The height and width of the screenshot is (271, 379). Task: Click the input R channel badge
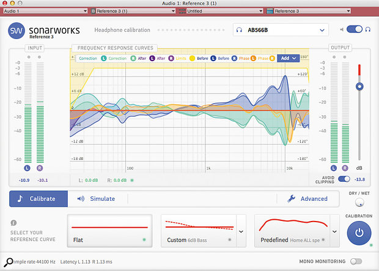(40, 168)
